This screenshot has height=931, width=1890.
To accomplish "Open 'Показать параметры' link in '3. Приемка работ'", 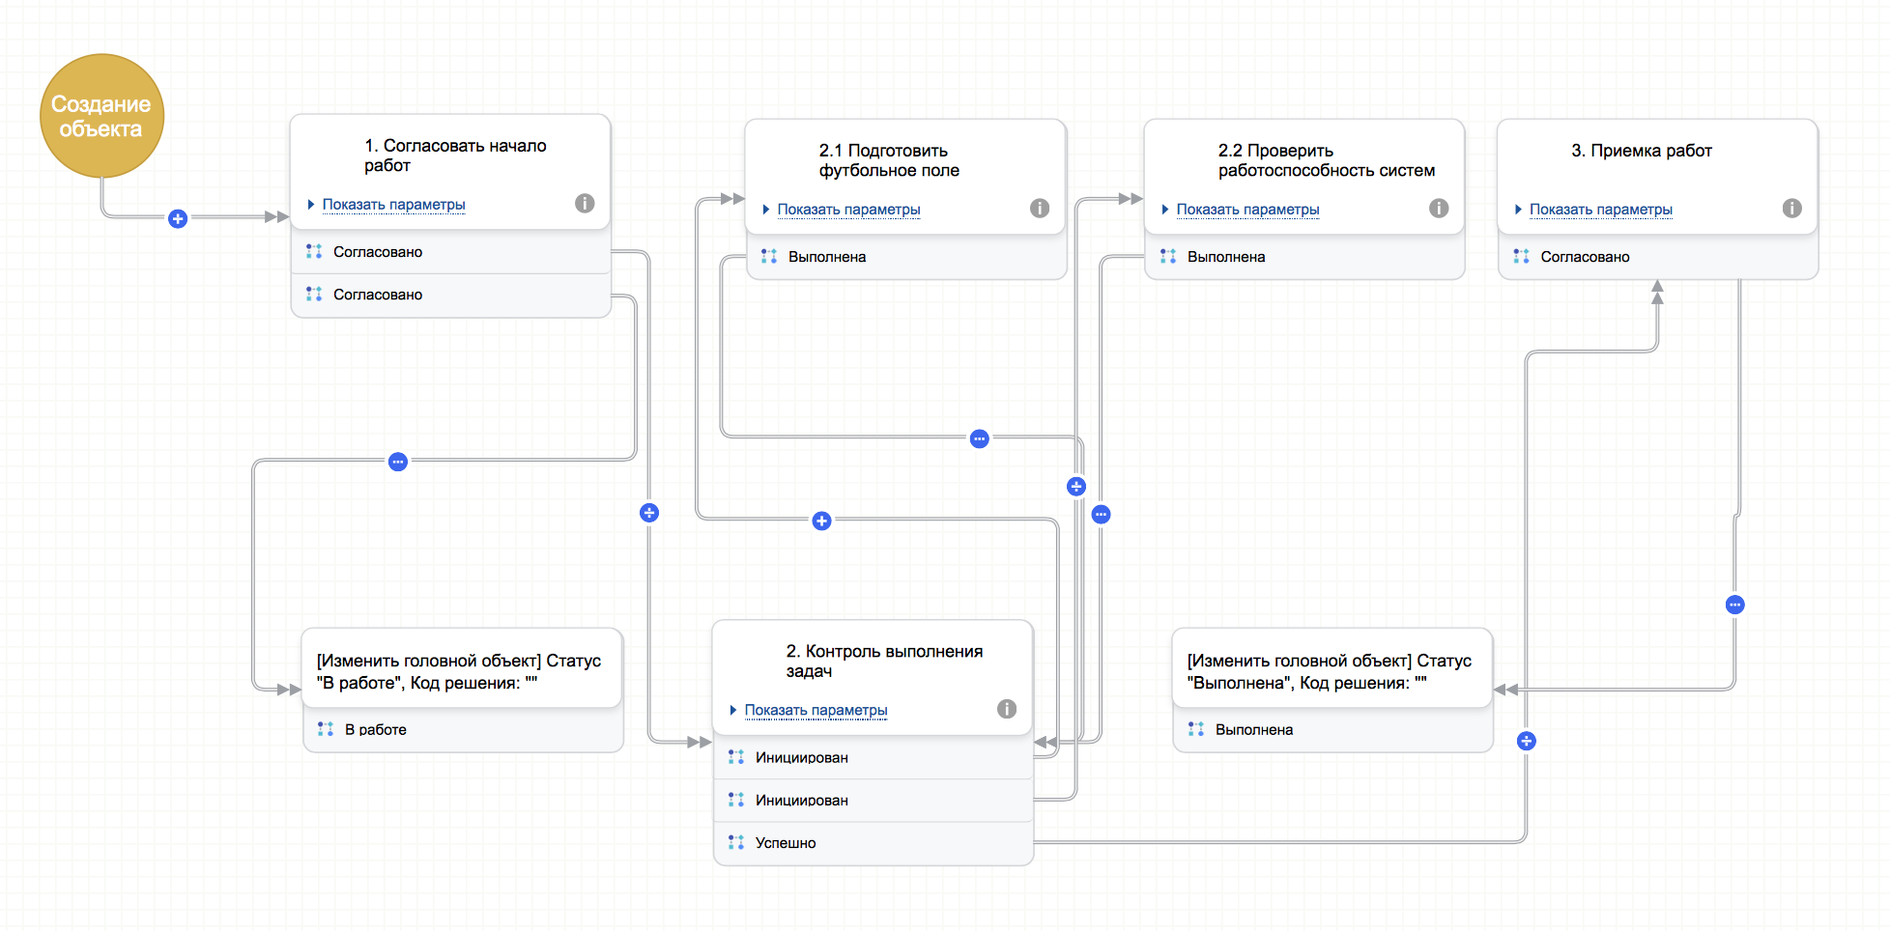I will pyautogui.click(x=1600, y=209).
